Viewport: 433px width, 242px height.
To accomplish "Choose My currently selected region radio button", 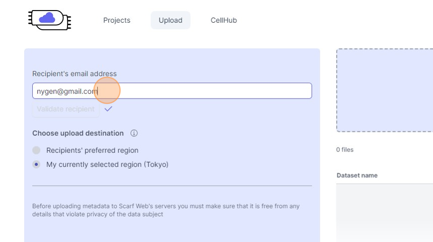I will [36, 165].
